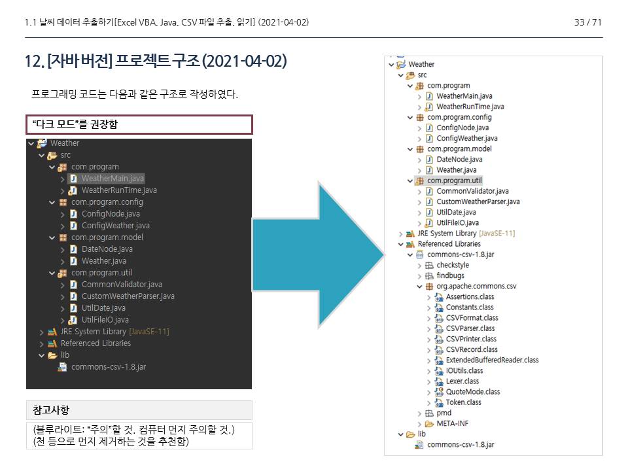
Task: Select Lexer.class label
Action: (462, 381)
